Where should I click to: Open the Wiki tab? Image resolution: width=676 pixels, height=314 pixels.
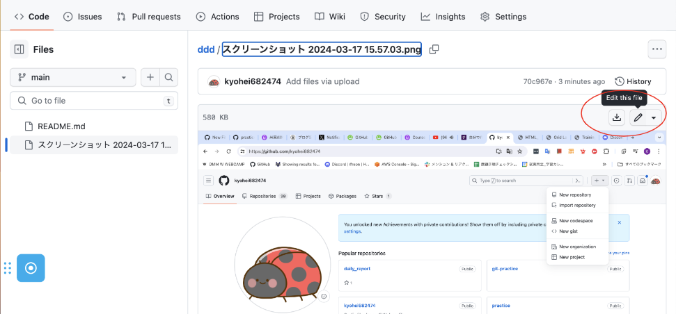click(x=330, y=17)
